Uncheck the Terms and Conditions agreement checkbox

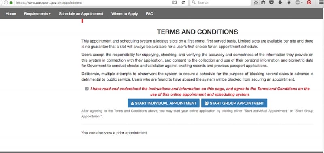(x=87, y=89)
